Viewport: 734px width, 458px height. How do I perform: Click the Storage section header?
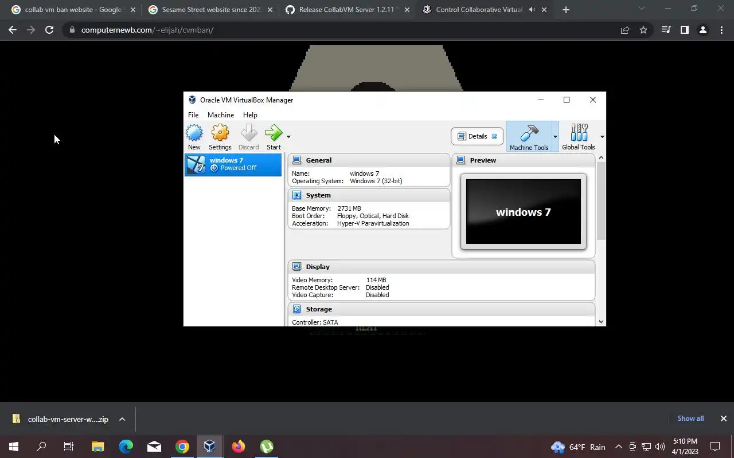tap(442, 309)
